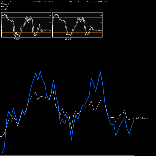This screenshot has height=156, width=156.
Task: Click the '(14,3,3) Charts for ARLP' text
Action: pyautogui.click(x=42, y=2)
